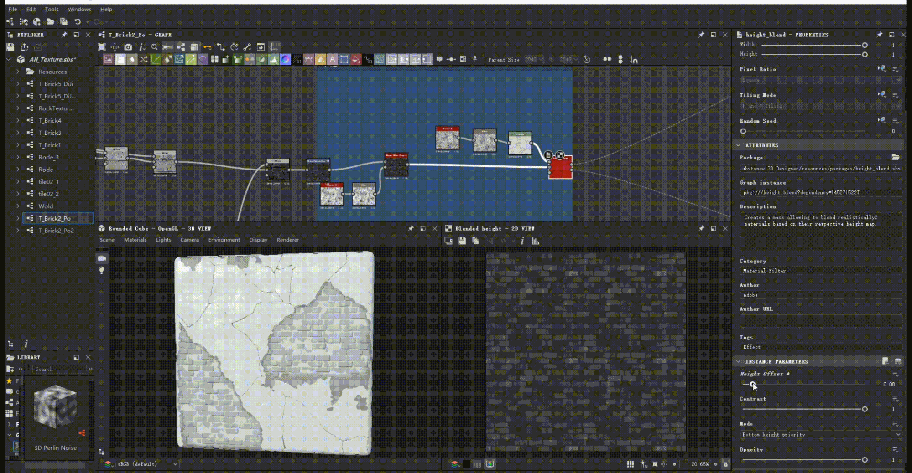
Task: Toggle tiling grid icon in 2D view footer
Action: [x=630, y=464]
